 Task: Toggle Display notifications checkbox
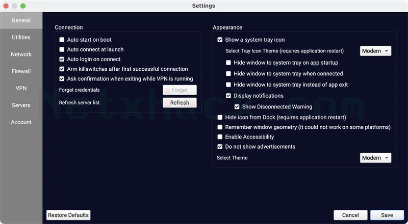tap(228, 96)
